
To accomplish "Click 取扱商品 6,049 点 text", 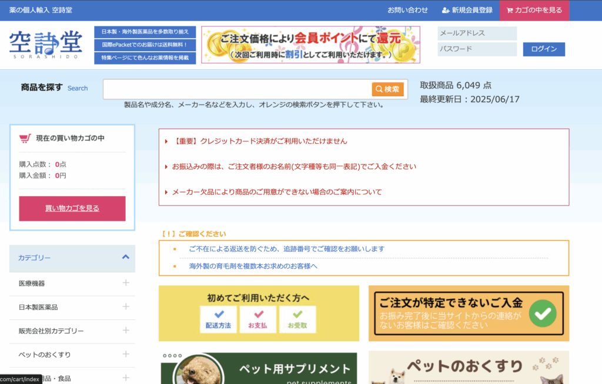I will click(x=456, y=85).
